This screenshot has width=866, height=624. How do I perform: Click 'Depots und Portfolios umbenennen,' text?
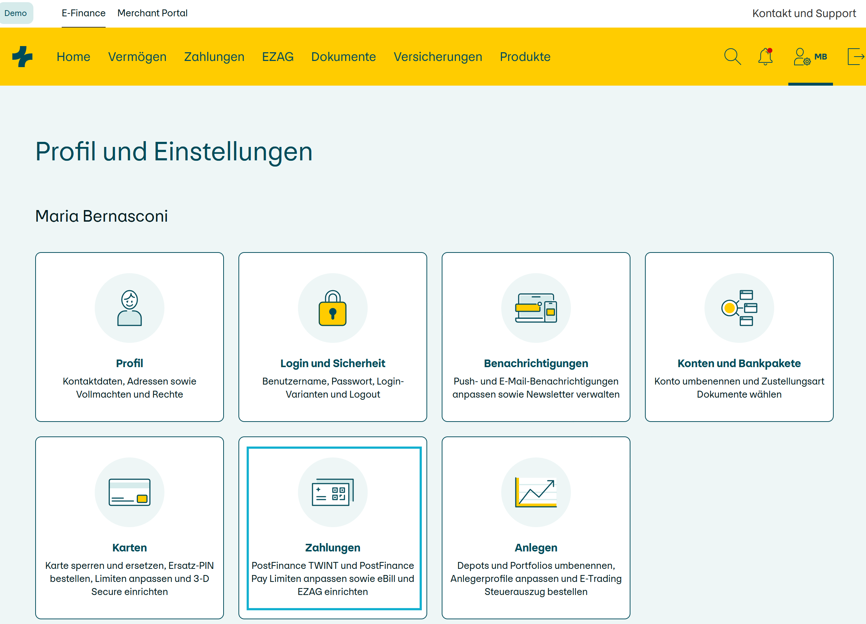536,565
